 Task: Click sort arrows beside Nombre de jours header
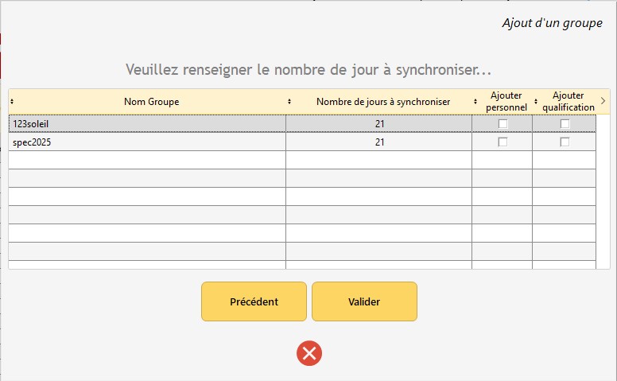click(289, 102)
